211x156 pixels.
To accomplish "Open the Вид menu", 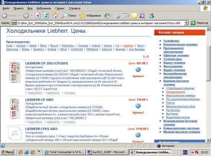I will coord(30,8).
